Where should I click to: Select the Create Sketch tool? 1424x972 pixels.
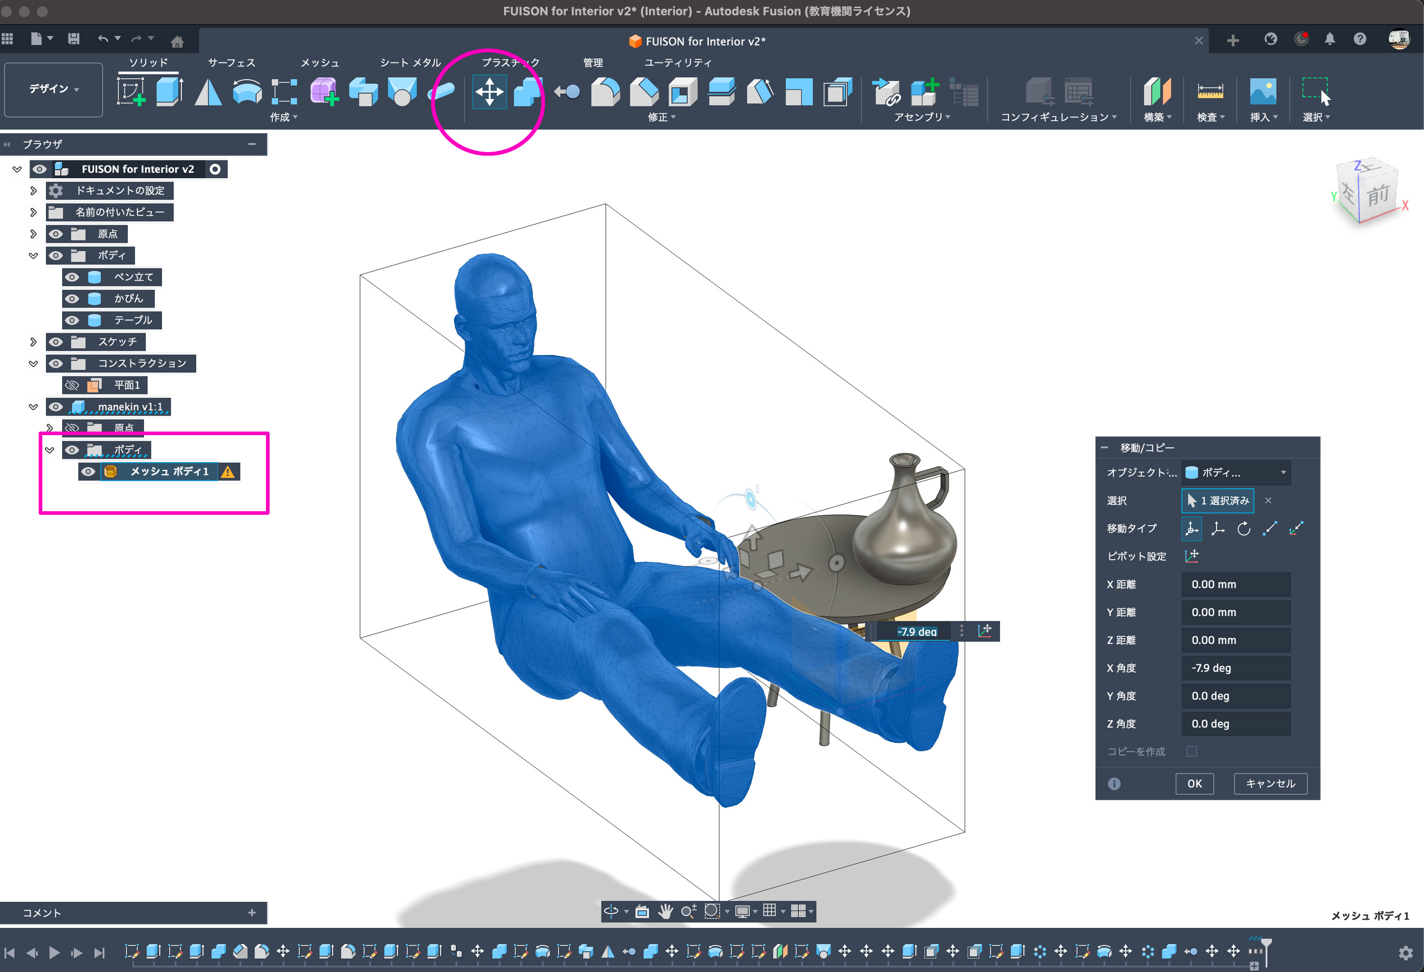point(131,92)
